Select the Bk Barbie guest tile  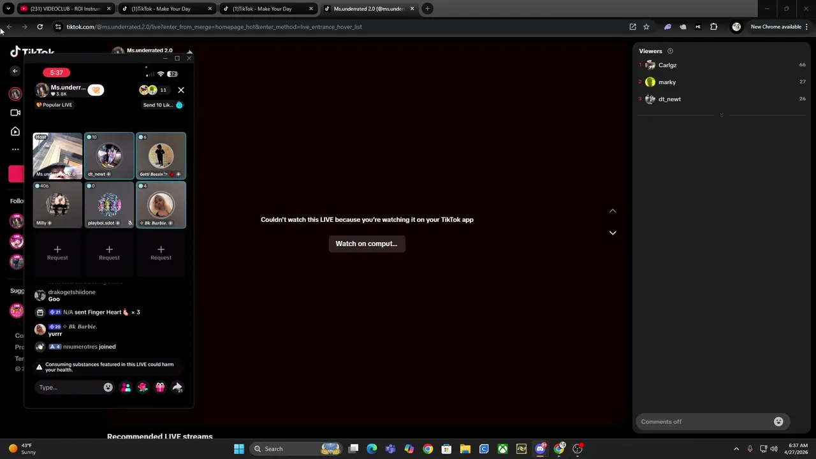[x=161, y=205]
